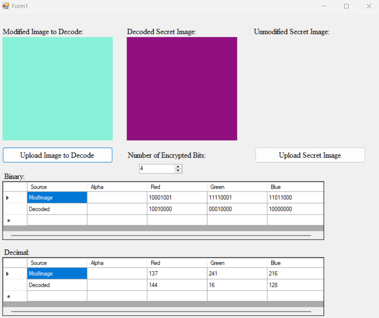Maximize the Form1 window
This screenshot has height=318, width=379.
(346, 6)
